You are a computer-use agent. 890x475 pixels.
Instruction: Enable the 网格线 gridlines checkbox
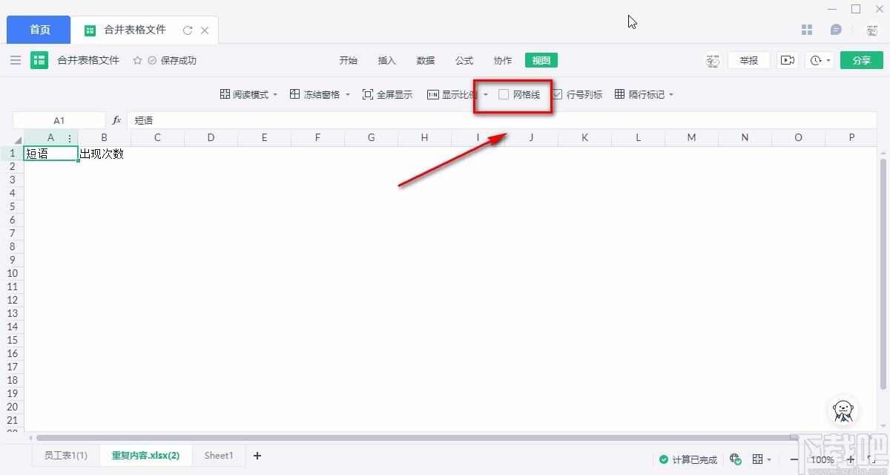click(x=504, y=94)
